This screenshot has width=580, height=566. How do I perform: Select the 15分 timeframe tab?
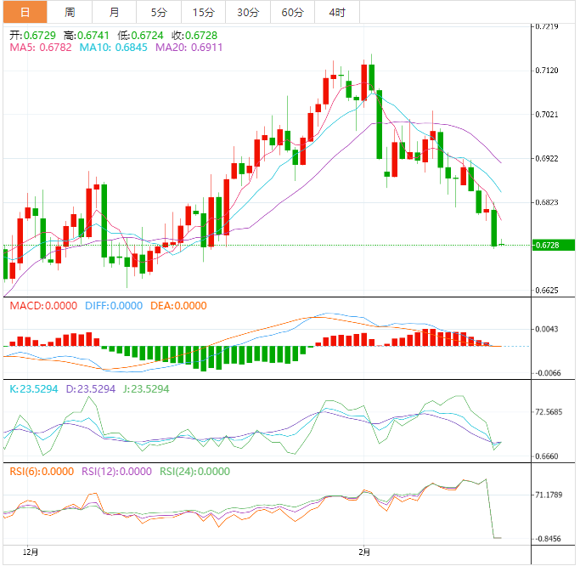pos(203,12)
